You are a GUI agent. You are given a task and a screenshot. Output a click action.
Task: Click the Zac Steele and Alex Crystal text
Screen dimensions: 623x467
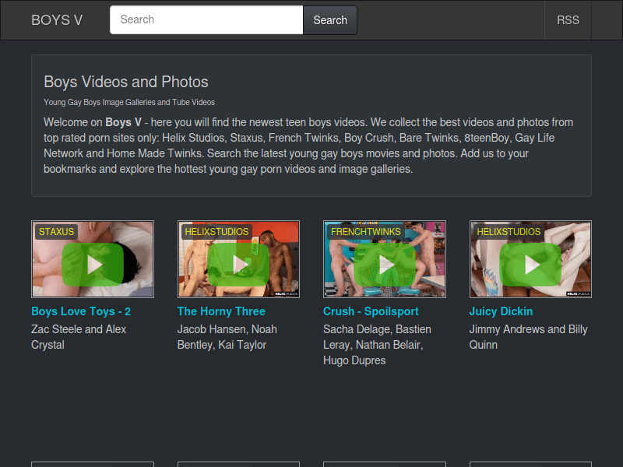point(79,337)
